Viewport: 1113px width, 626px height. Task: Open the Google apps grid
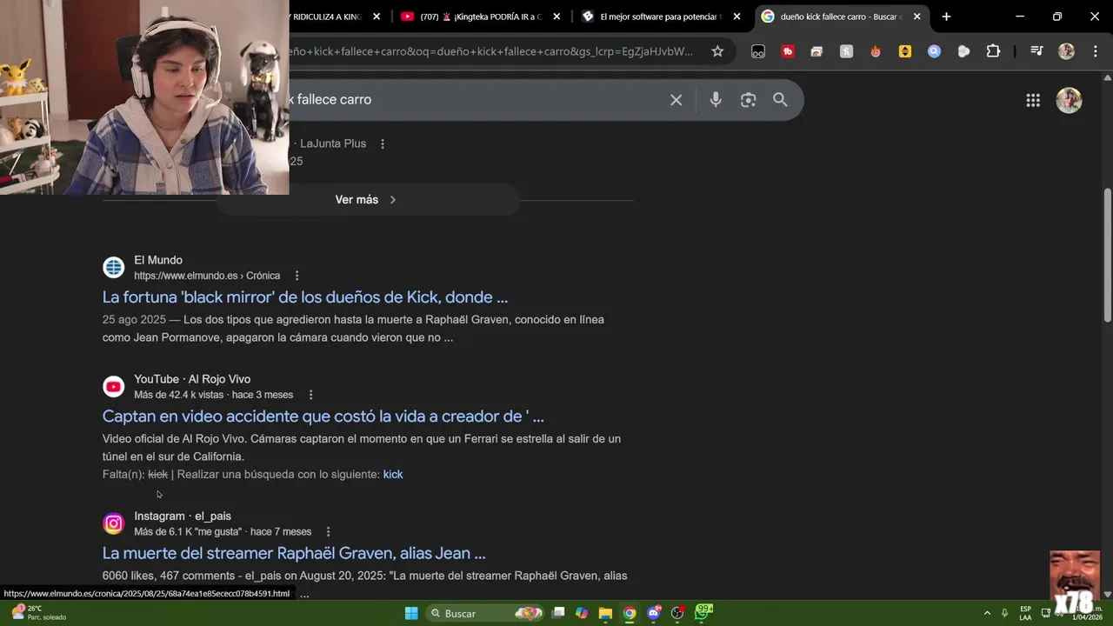1033,100
